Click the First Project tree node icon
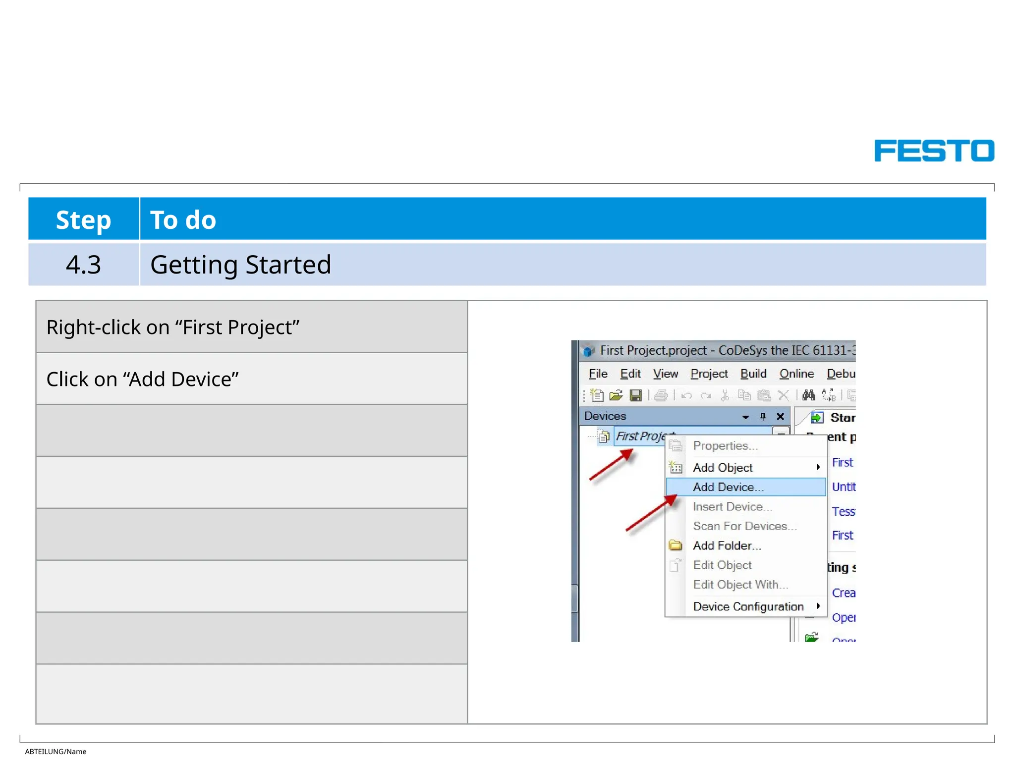This screenshot has height=761, width=1015. click(x=604, y=436)
